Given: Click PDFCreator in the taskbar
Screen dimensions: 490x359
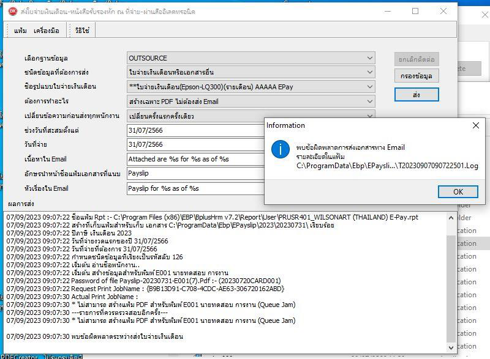Looking at the screenshot, I should click(20, 356).
